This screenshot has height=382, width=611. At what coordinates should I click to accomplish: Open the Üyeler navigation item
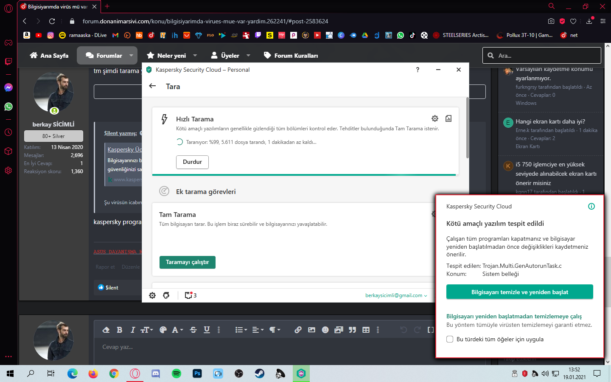click(225, 56)
